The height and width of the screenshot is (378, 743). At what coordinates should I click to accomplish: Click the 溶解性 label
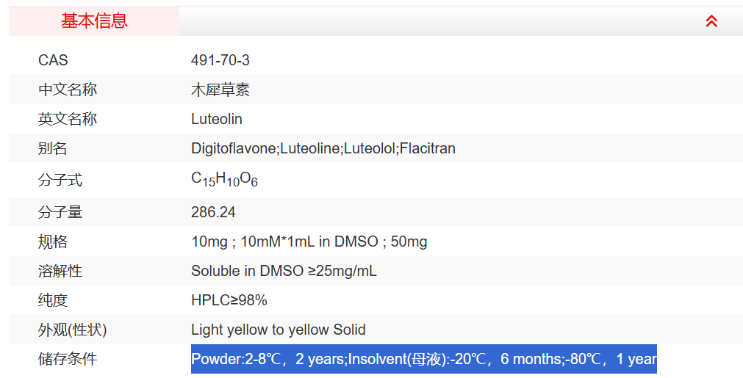click(x=60, y=271)
